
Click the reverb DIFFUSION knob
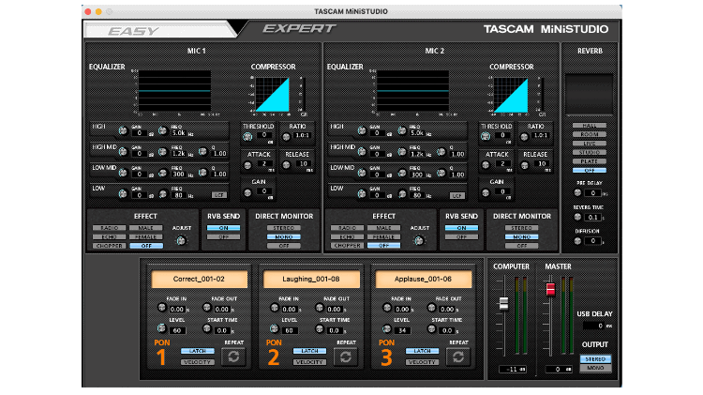pyautogui.click(x=578, y=241)
